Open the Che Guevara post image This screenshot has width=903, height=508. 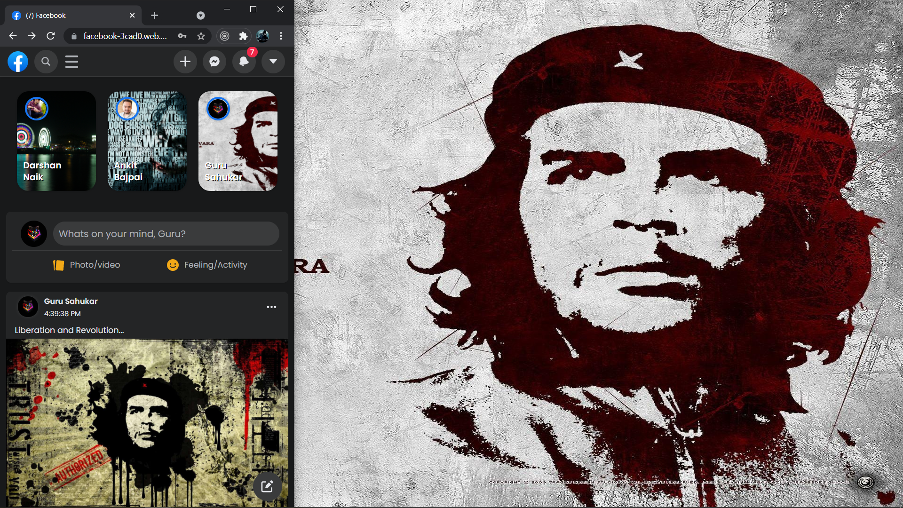pyautogui.click(x=147, y=423)
